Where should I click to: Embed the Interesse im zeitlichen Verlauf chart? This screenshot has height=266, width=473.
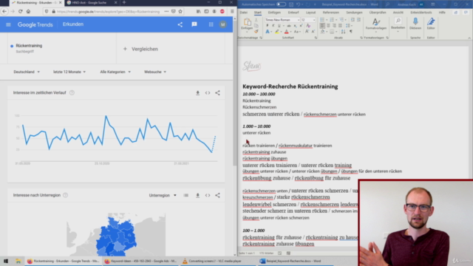pos(208,93)
